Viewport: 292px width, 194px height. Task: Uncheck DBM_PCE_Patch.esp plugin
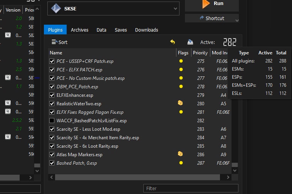tap(52, 87)
